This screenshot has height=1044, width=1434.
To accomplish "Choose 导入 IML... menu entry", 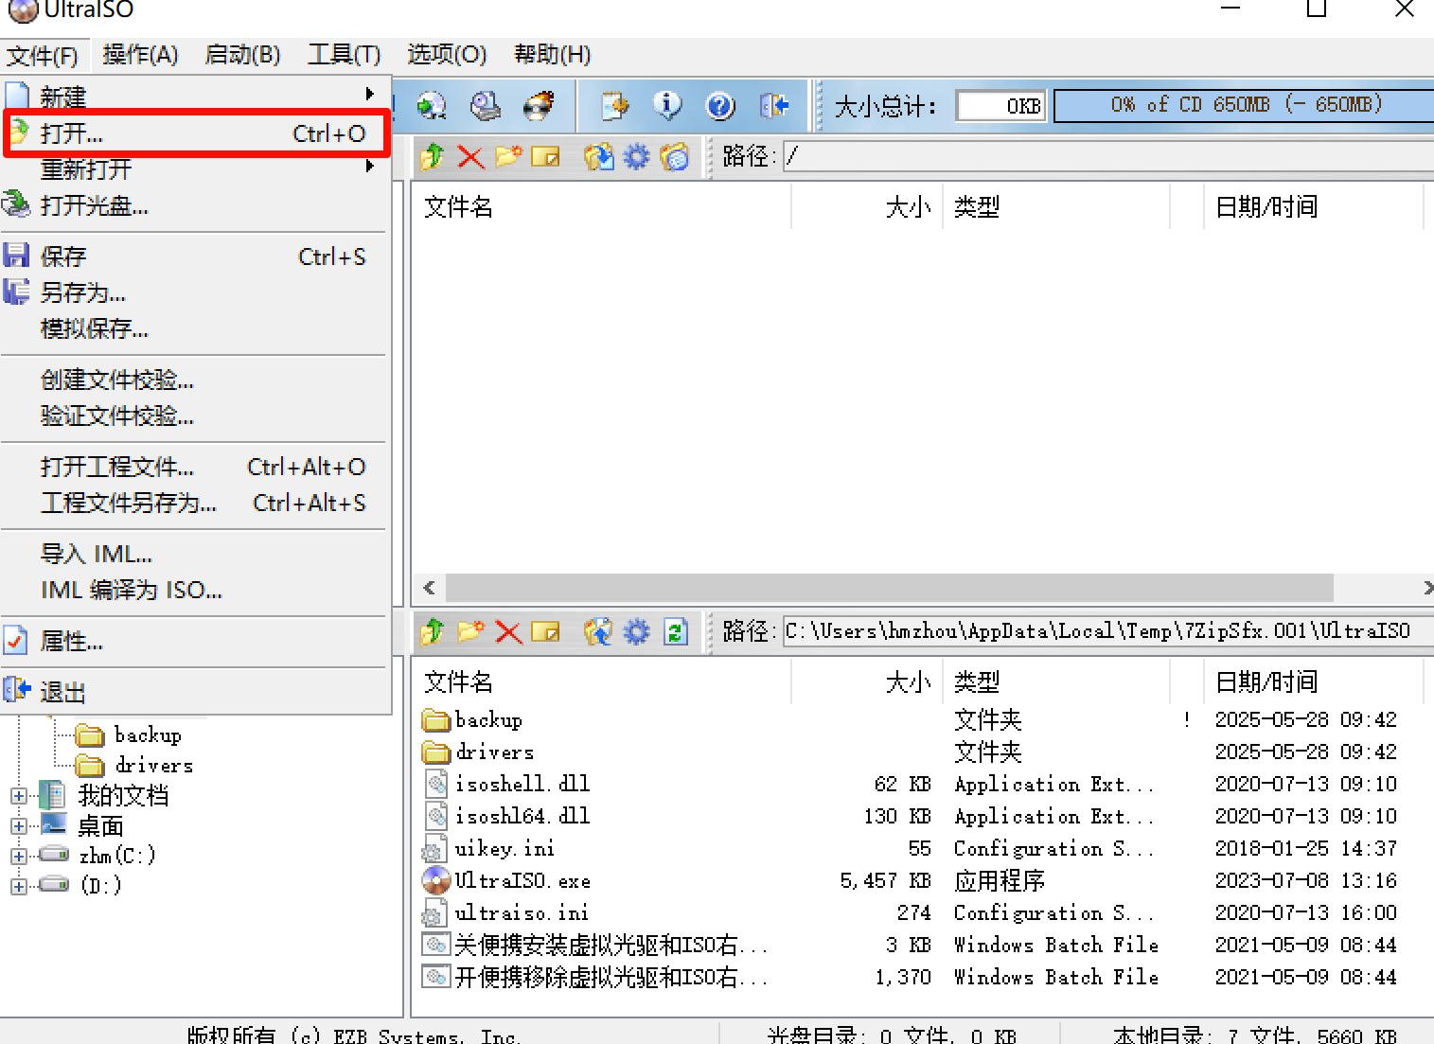I will point(195,554).
